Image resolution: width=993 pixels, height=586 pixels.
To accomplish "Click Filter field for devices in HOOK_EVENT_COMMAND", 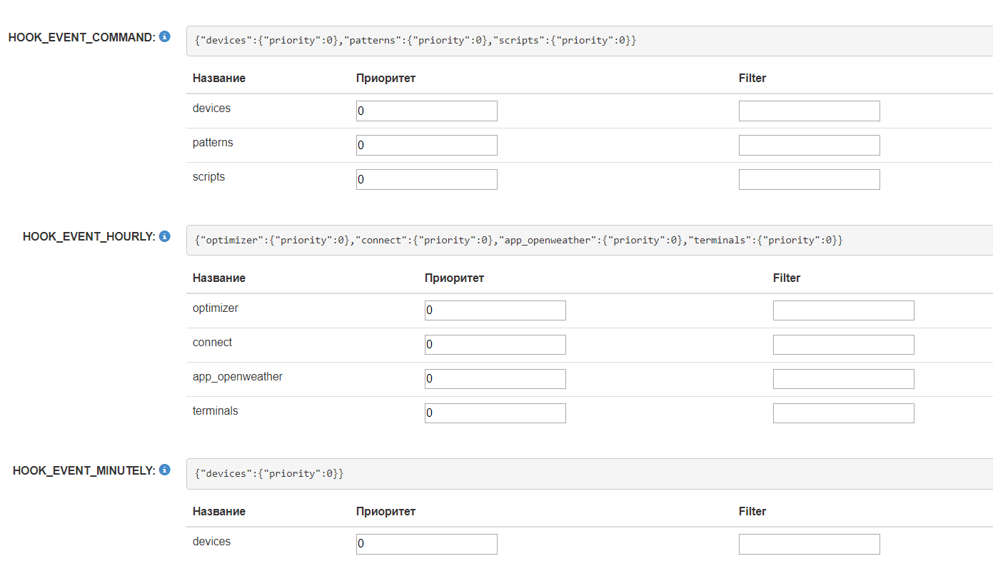I will [x=809, y=111].
